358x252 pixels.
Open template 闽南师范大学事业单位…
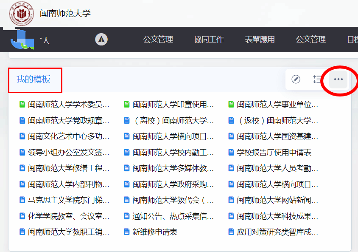click(277, 105)
